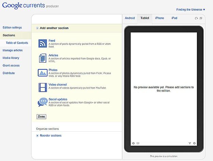The height and width of the screenshot is (161, 213).
Task: Click the Photos description mentioning Flickr
Action: [x=80, y=75]
